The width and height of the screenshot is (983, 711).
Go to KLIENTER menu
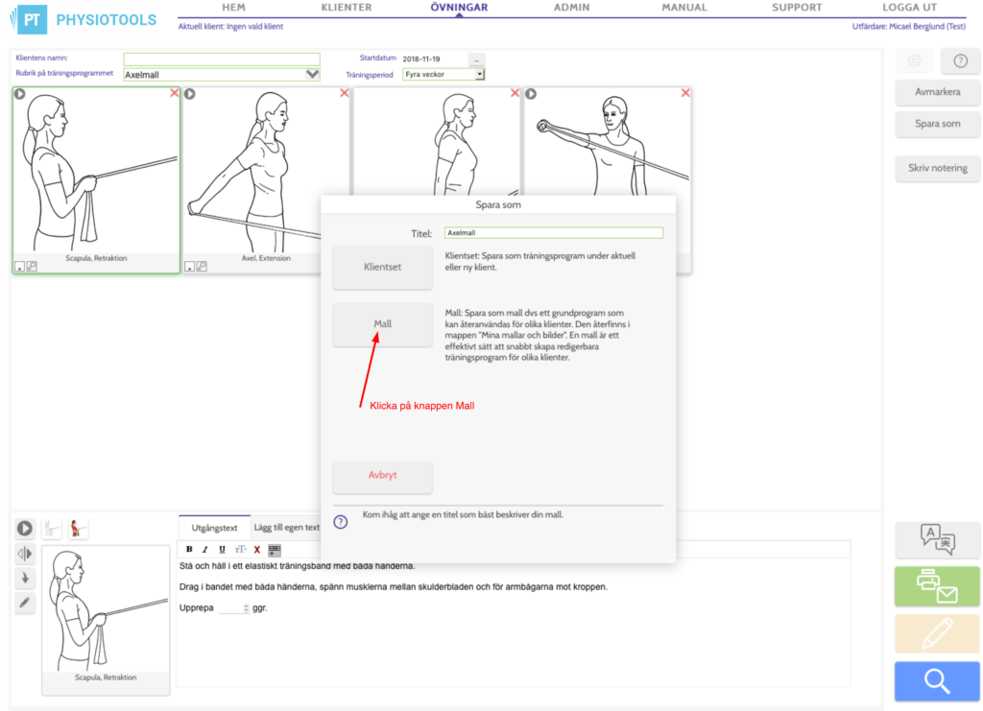click(346, 8)
